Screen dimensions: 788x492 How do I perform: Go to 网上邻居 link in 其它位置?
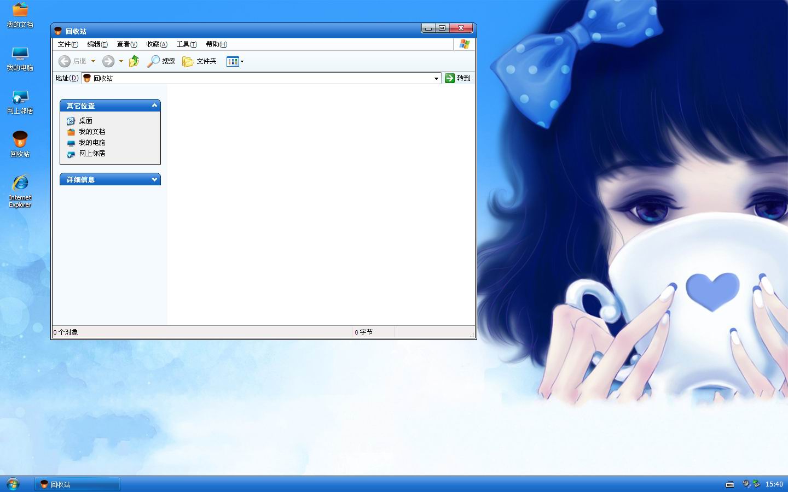pos(92,154)
